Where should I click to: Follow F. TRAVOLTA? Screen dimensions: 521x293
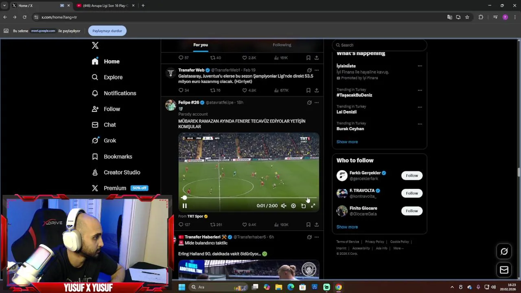coord(412,193)
